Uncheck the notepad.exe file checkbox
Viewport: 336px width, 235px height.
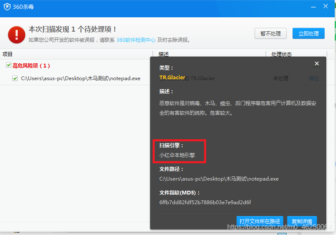[x=15, y=78]
